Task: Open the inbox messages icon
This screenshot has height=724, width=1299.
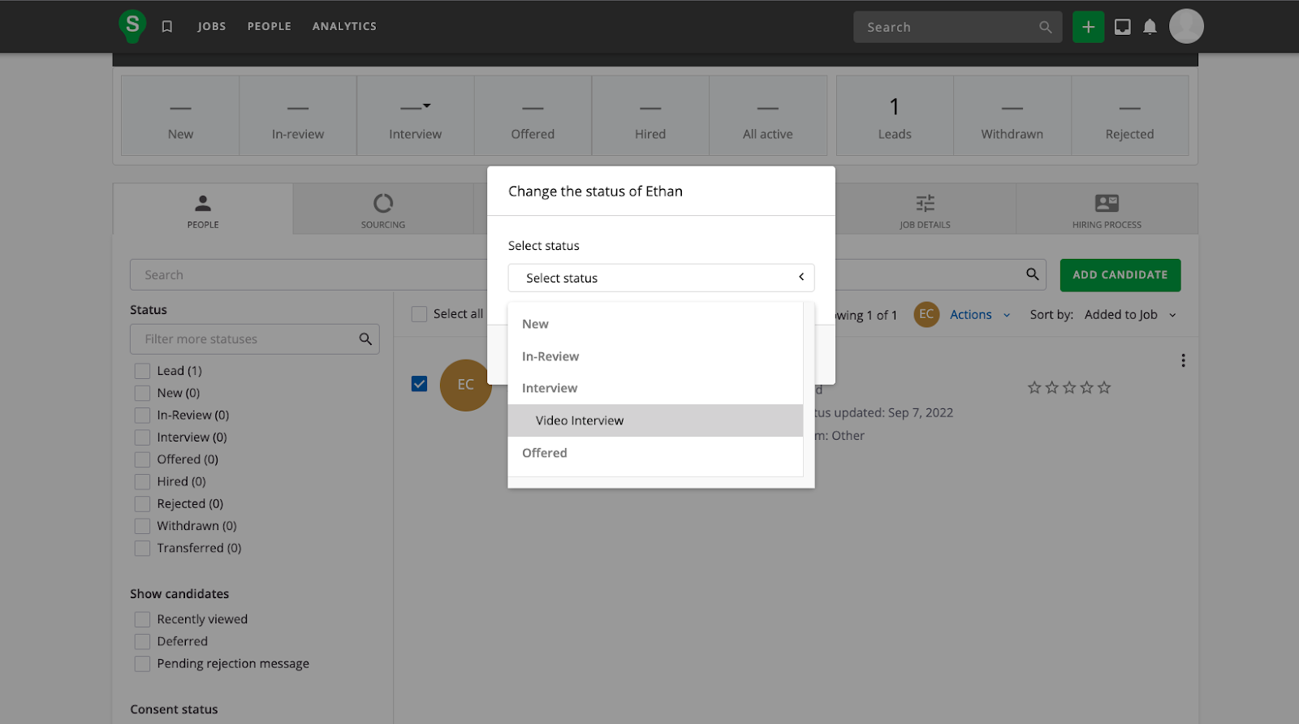Action: pos(1122,27)
